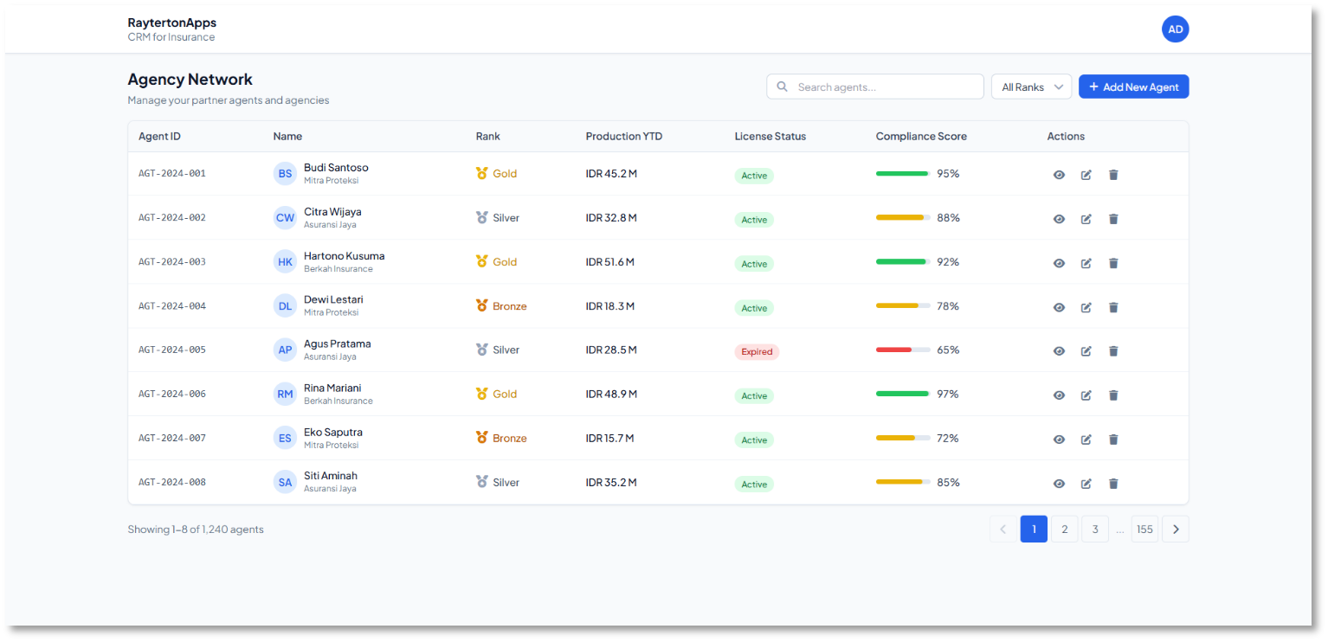Click edit pencil for Hartono Kusuma
The width and height of the screenshot is (1328, 642).
coord(1086,263)
